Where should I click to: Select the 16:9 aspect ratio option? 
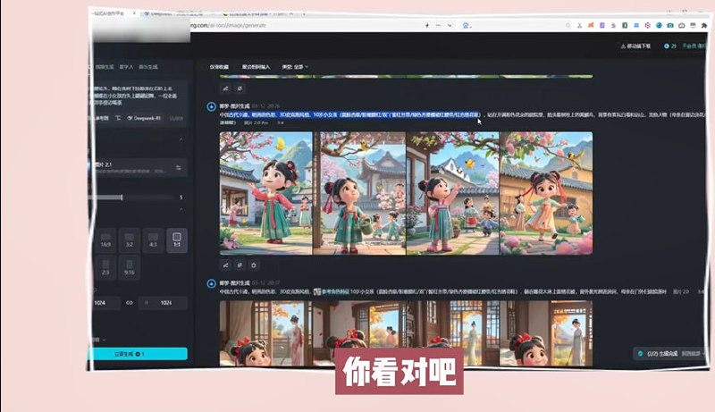tap(106, 240)
